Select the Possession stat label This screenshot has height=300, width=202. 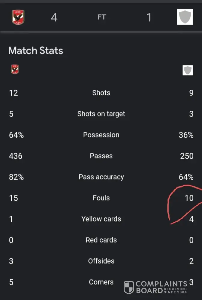pyautogui.click(x=101, y=135)
